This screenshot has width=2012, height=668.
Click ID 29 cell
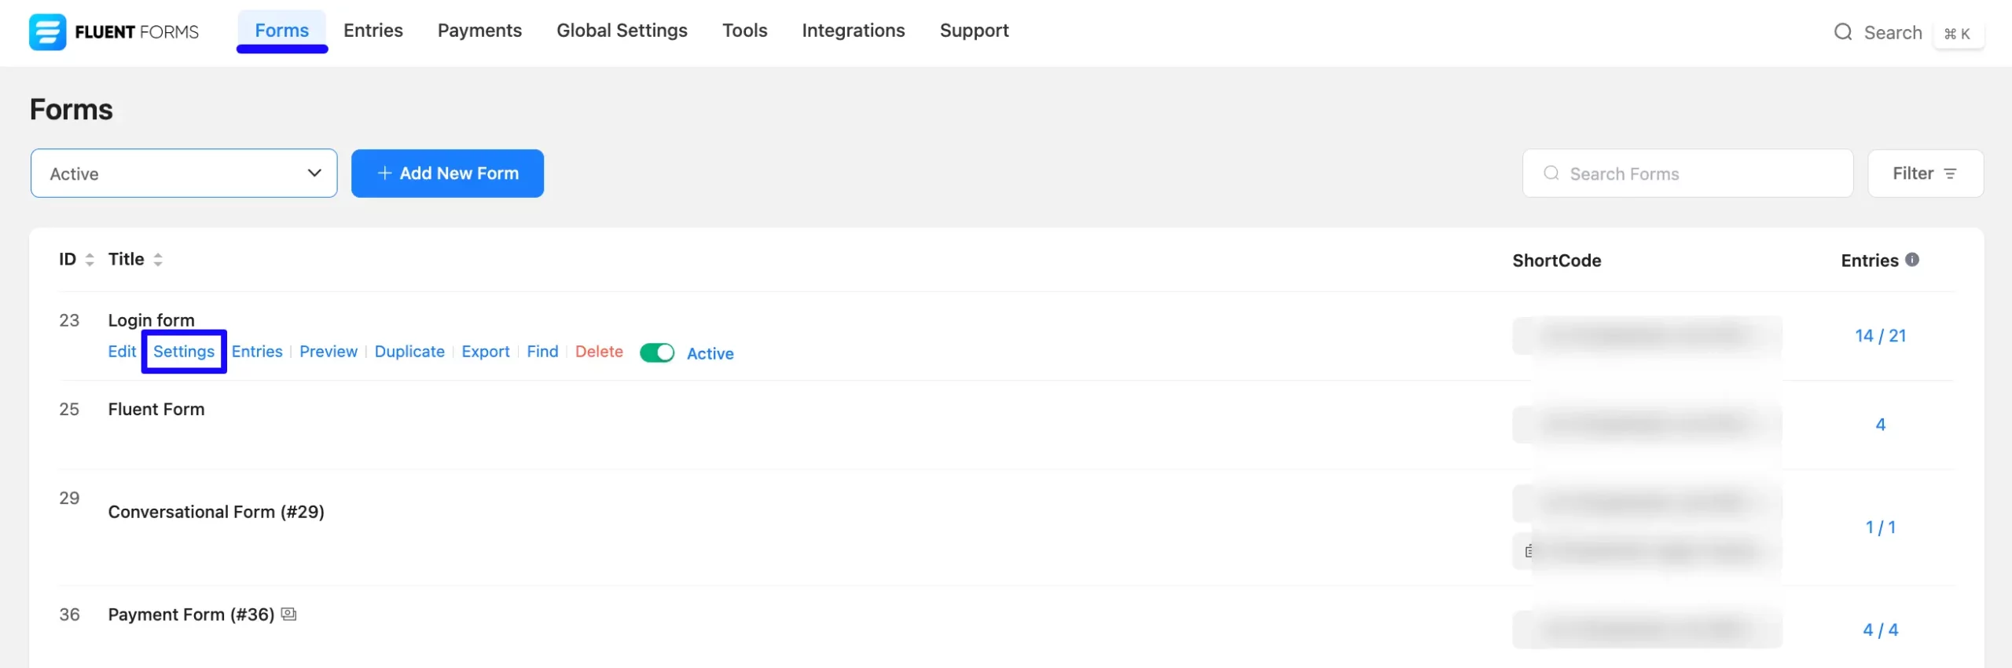coord(69,498)
